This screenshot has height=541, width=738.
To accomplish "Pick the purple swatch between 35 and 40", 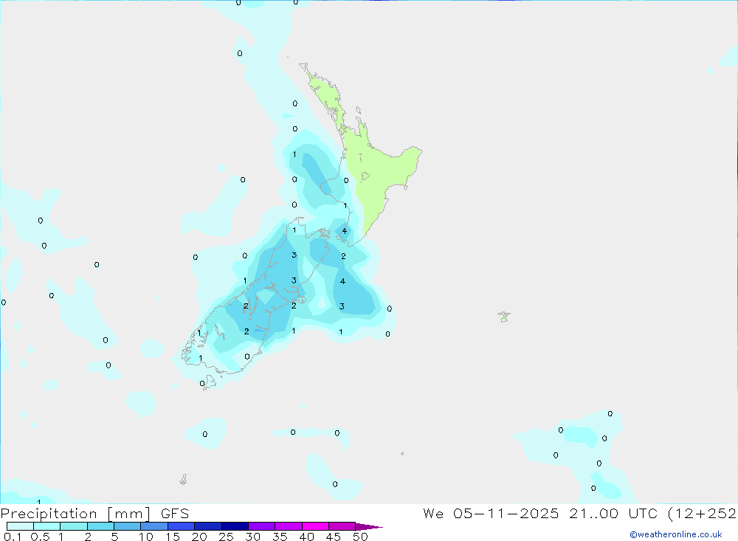I will (x=289, y=526).
